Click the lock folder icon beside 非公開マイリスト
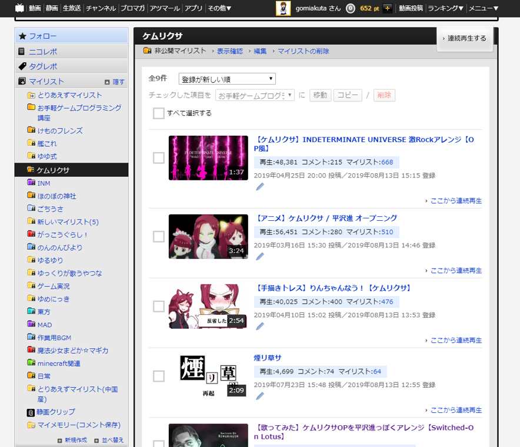This screenshot has height=447, width=520. point(147,51)
